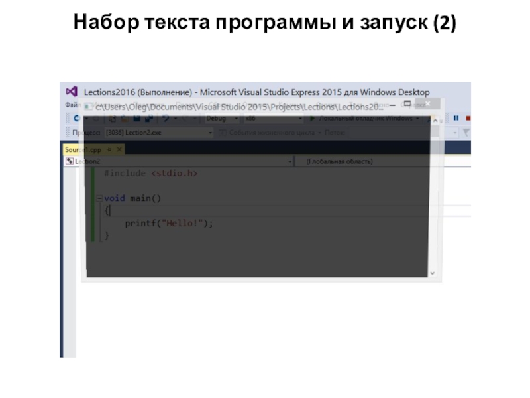The height and width of the screenshot is (398, 530).
Task: Click the Локальный отладчик Windows button
Action: coord(361,119)
